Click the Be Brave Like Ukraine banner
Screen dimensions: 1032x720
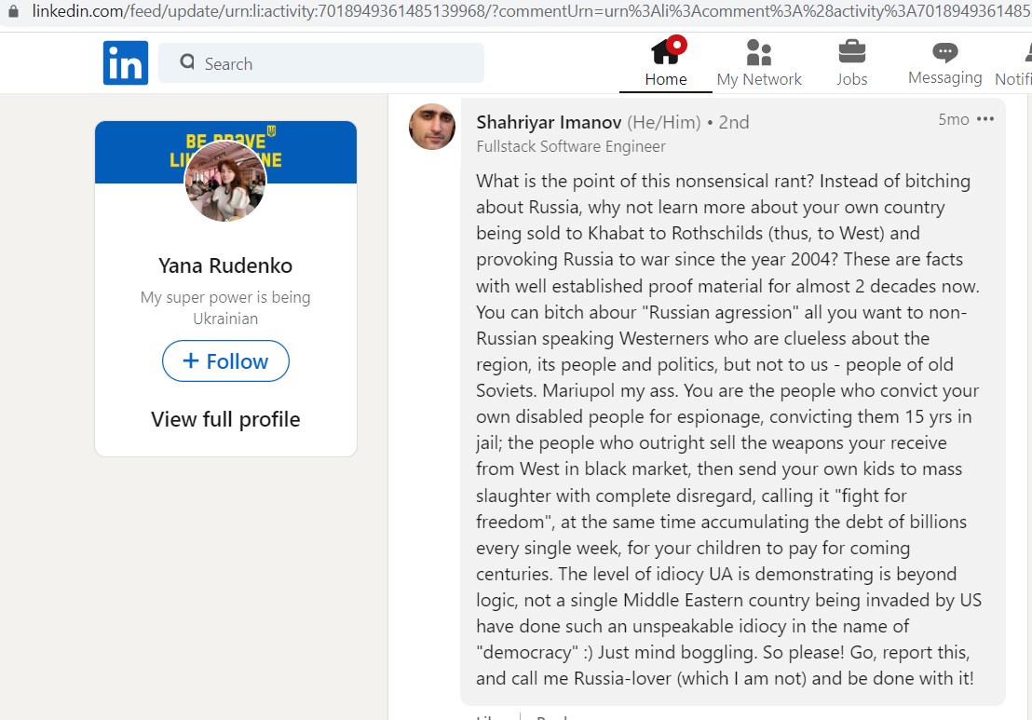(x=225, y=152)
